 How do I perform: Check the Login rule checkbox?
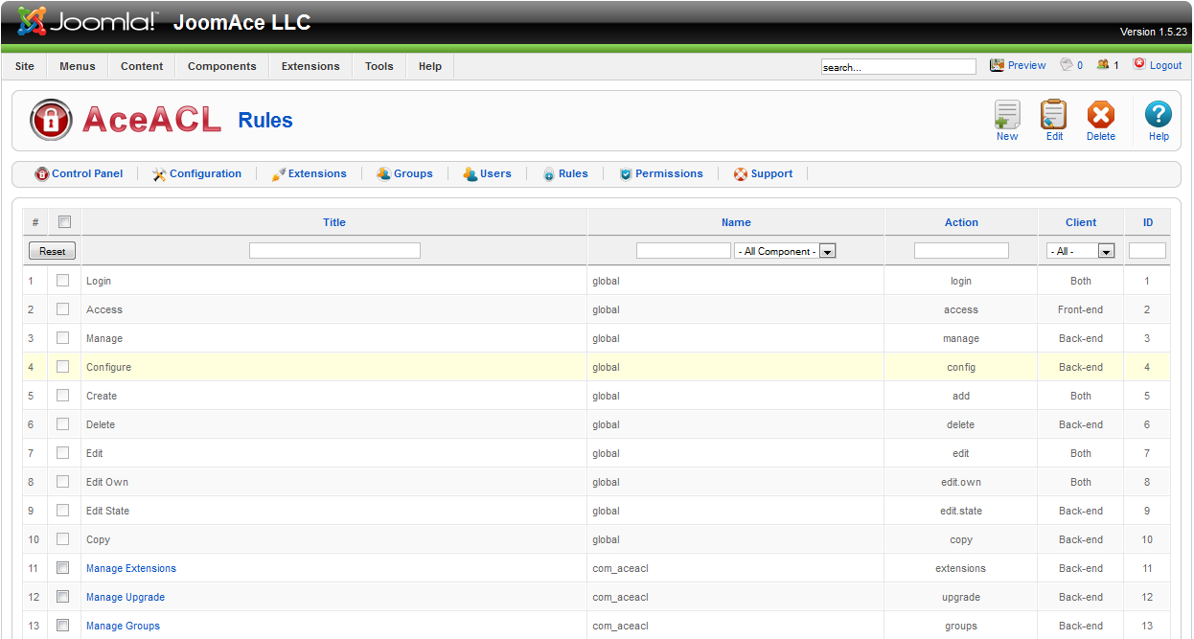coord(63,281)
